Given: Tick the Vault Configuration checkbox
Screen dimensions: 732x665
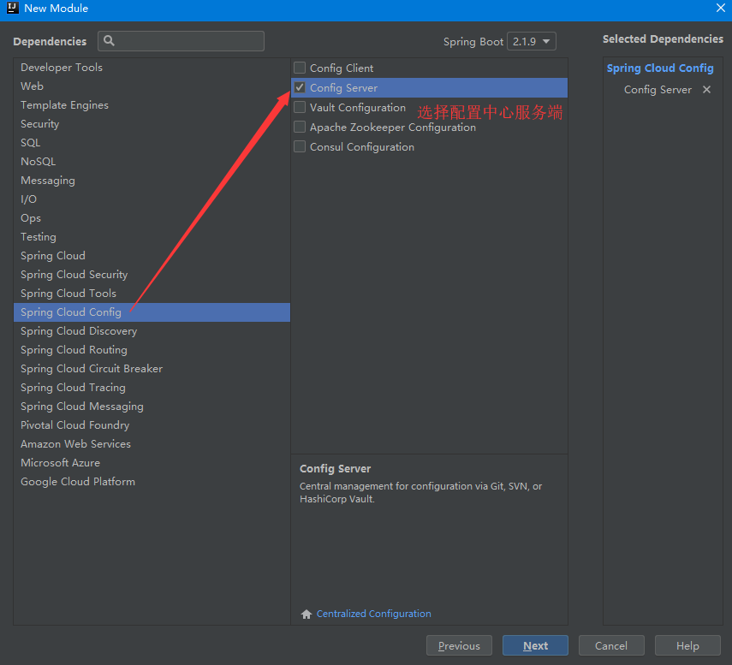Looking at the screenshot, I should [300, 107].
